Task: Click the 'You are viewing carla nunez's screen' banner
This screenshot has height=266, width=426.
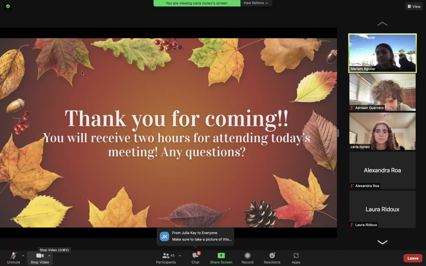Action: click(197, 3)
